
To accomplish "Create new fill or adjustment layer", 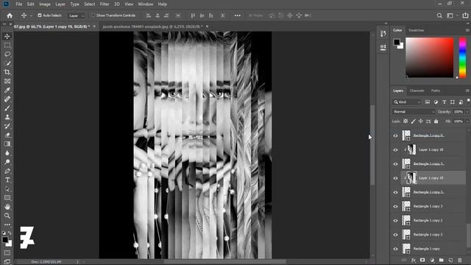I will tap(432, 260).
